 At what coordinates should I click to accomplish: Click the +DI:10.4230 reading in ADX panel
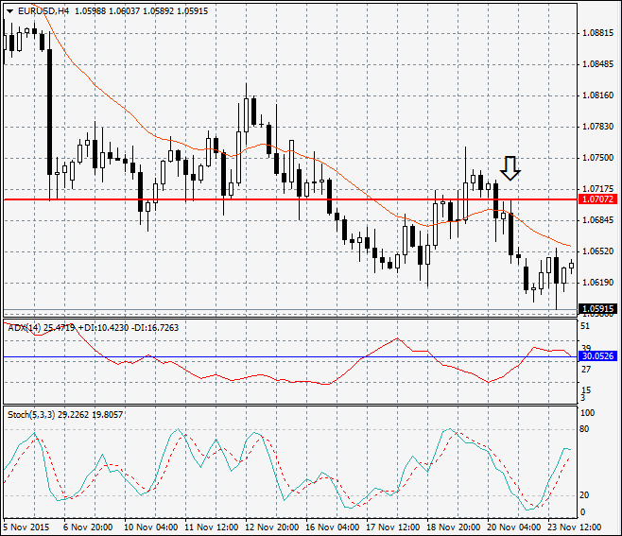point(104,328)
